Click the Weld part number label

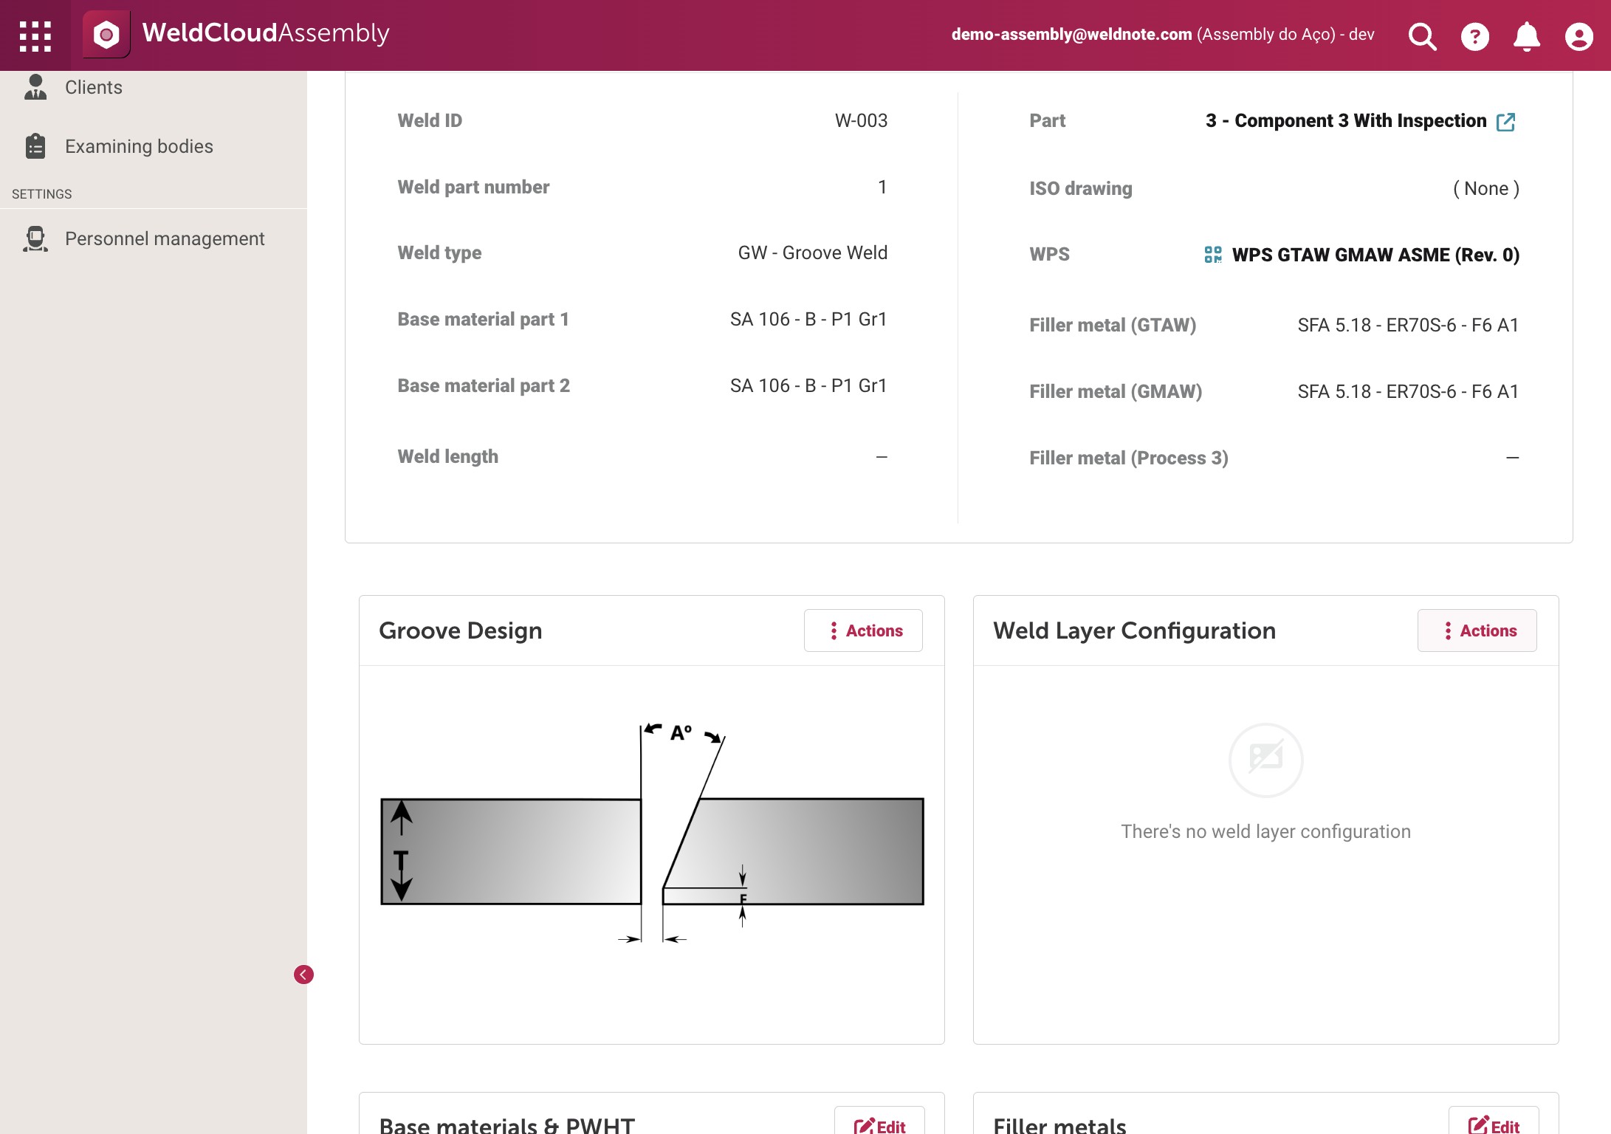(473, 187)
